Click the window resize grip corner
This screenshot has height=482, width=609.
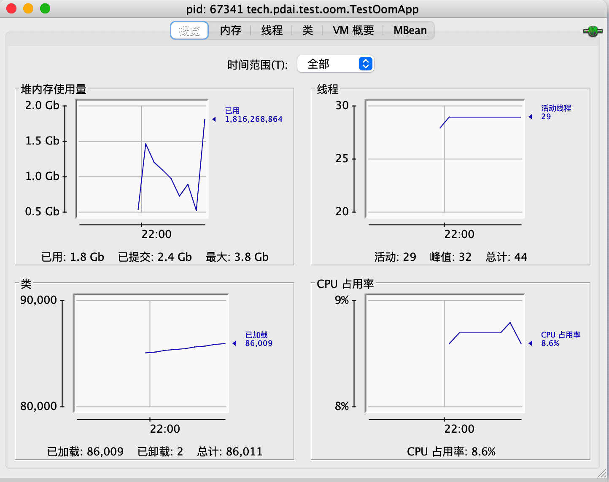coord(602,475)
